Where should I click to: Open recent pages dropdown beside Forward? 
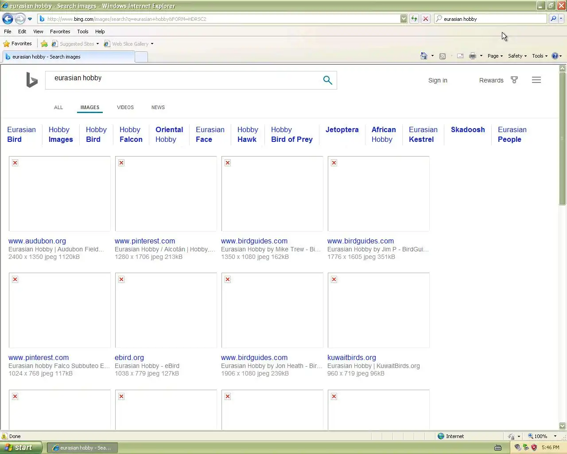(30, 19)
